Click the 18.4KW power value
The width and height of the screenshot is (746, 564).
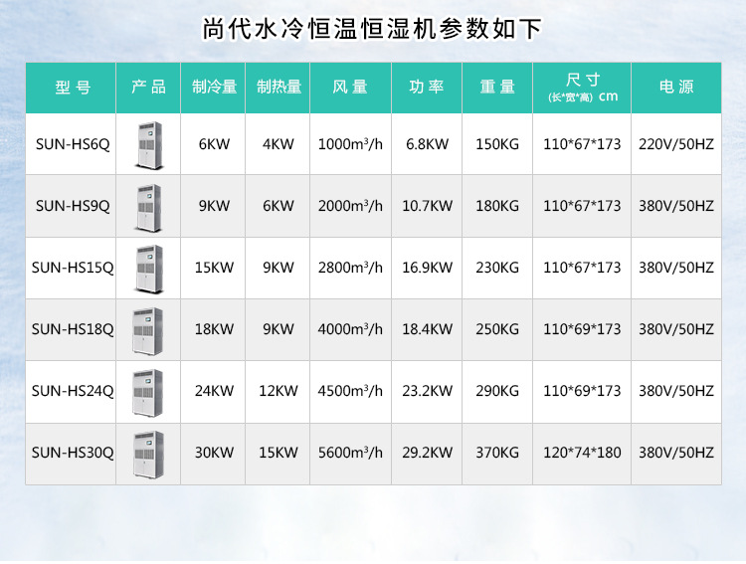coord(428,329)
